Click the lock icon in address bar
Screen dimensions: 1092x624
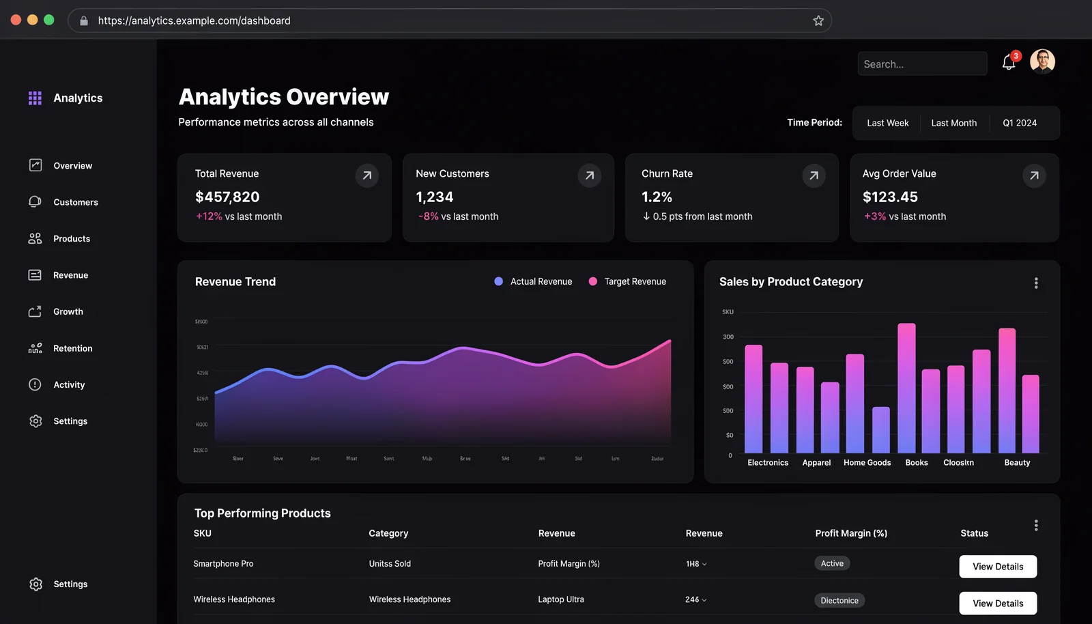tap(84, 20)
